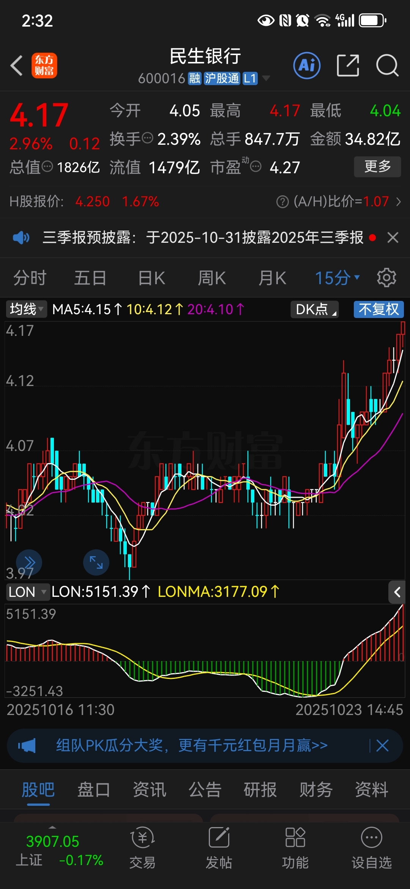Collapse the indicator side panel arrow
This screenshot has width=410, height=889.
[x=397, y=592]
